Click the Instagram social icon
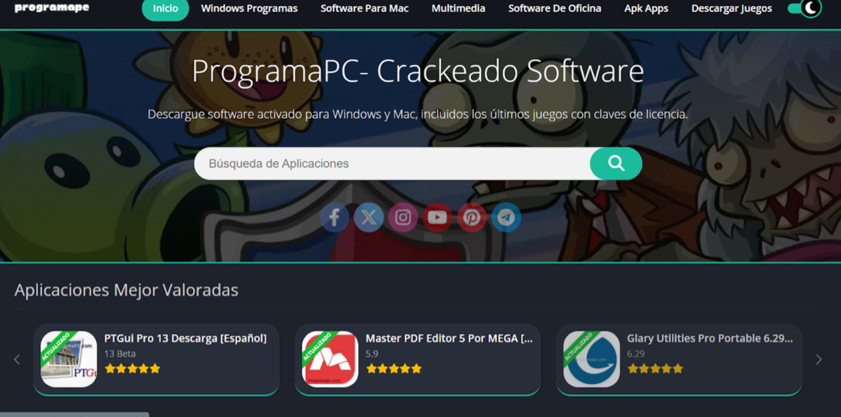Image resolution: width=841 pixels, height=417 pixels. pyautogui.click(x=403, y=218)
